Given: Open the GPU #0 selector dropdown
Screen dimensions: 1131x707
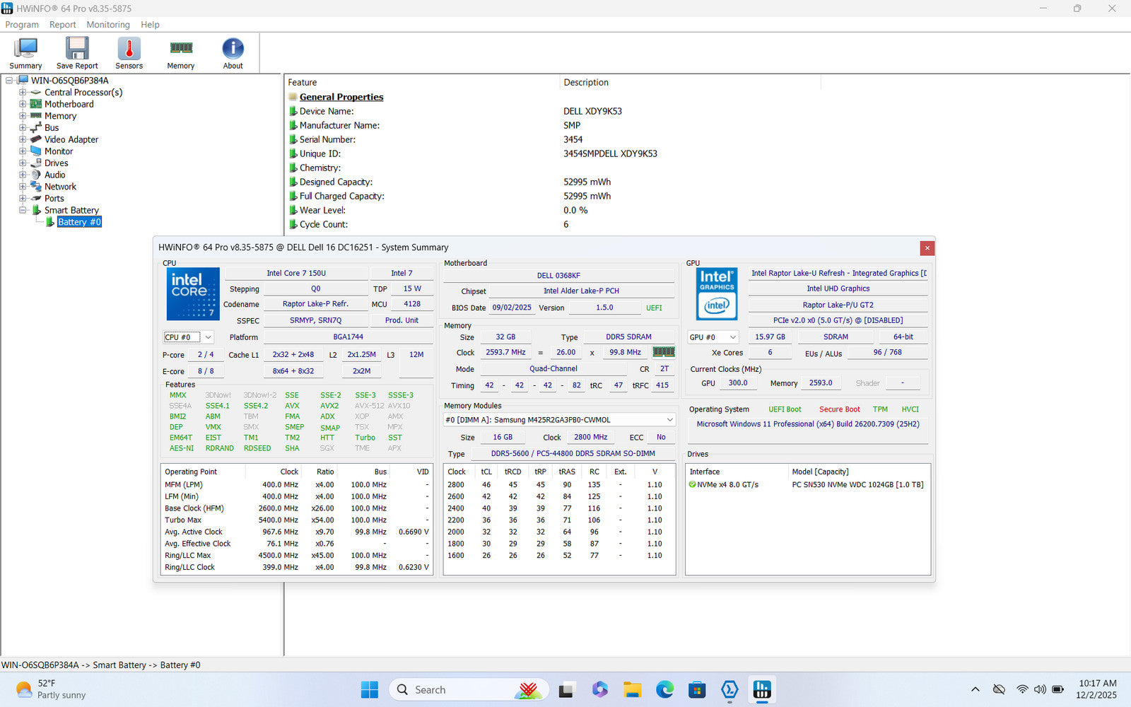Looking at the screenshot, I should tap(713, 337).
